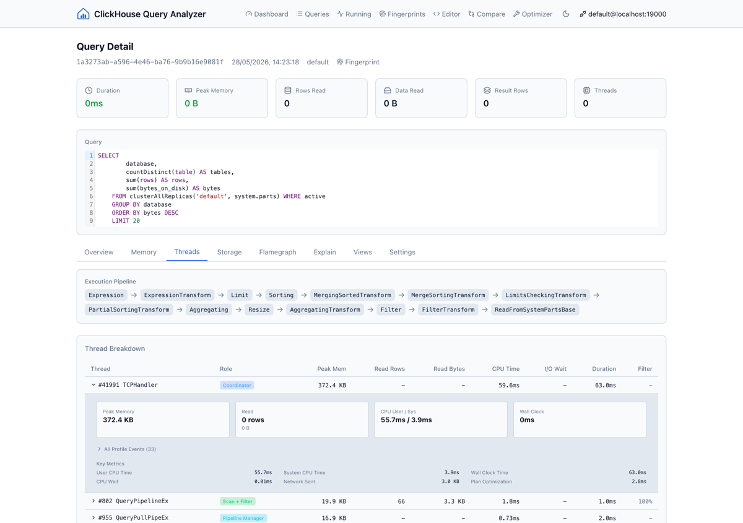Click the MergingSortedTransform pipeline step
This screenshot has width=743, height=523.
click(x=352, y=295)
